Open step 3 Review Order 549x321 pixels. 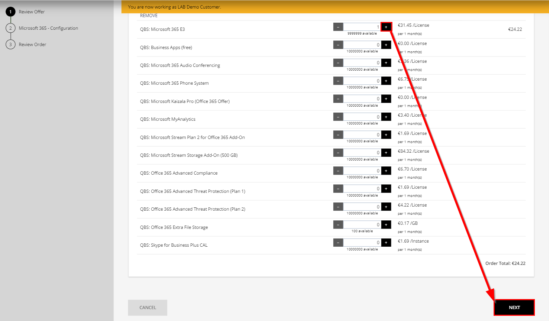(x=26, y=45)
